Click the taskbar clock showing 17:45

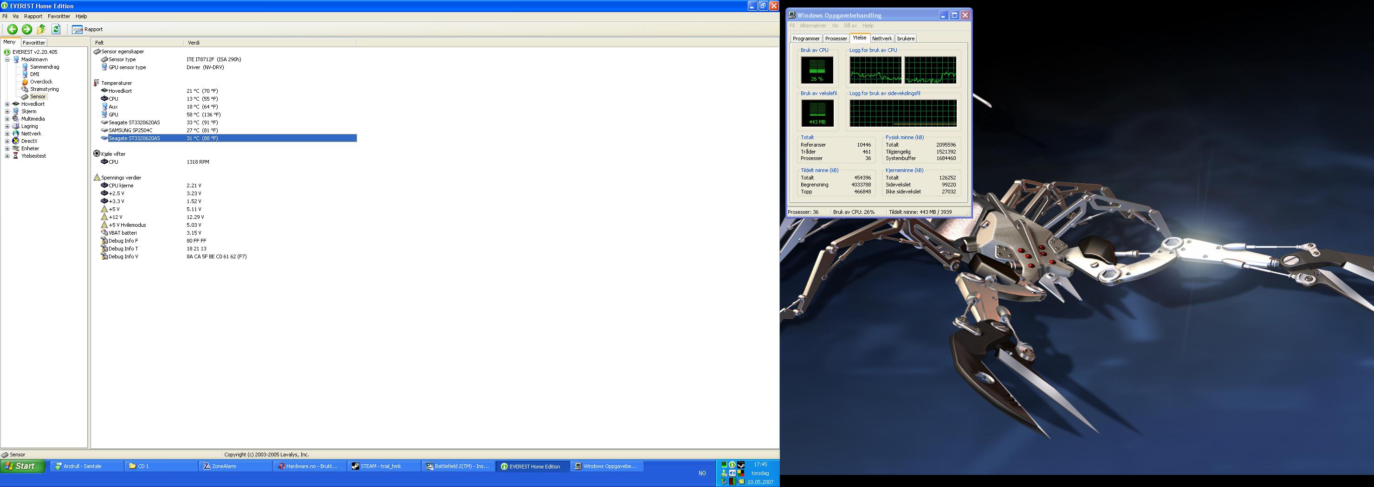coord(761,465)
